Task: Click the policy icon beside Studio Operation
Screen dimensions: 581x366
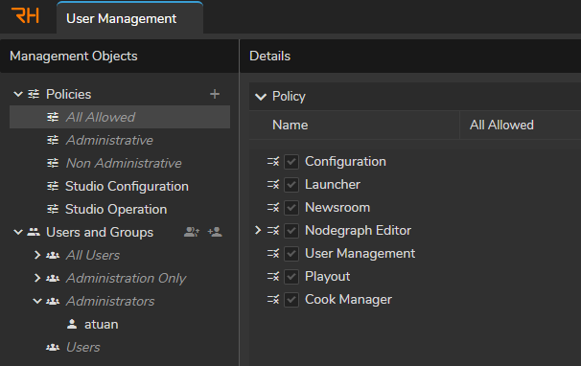Action: click(53, 209)
